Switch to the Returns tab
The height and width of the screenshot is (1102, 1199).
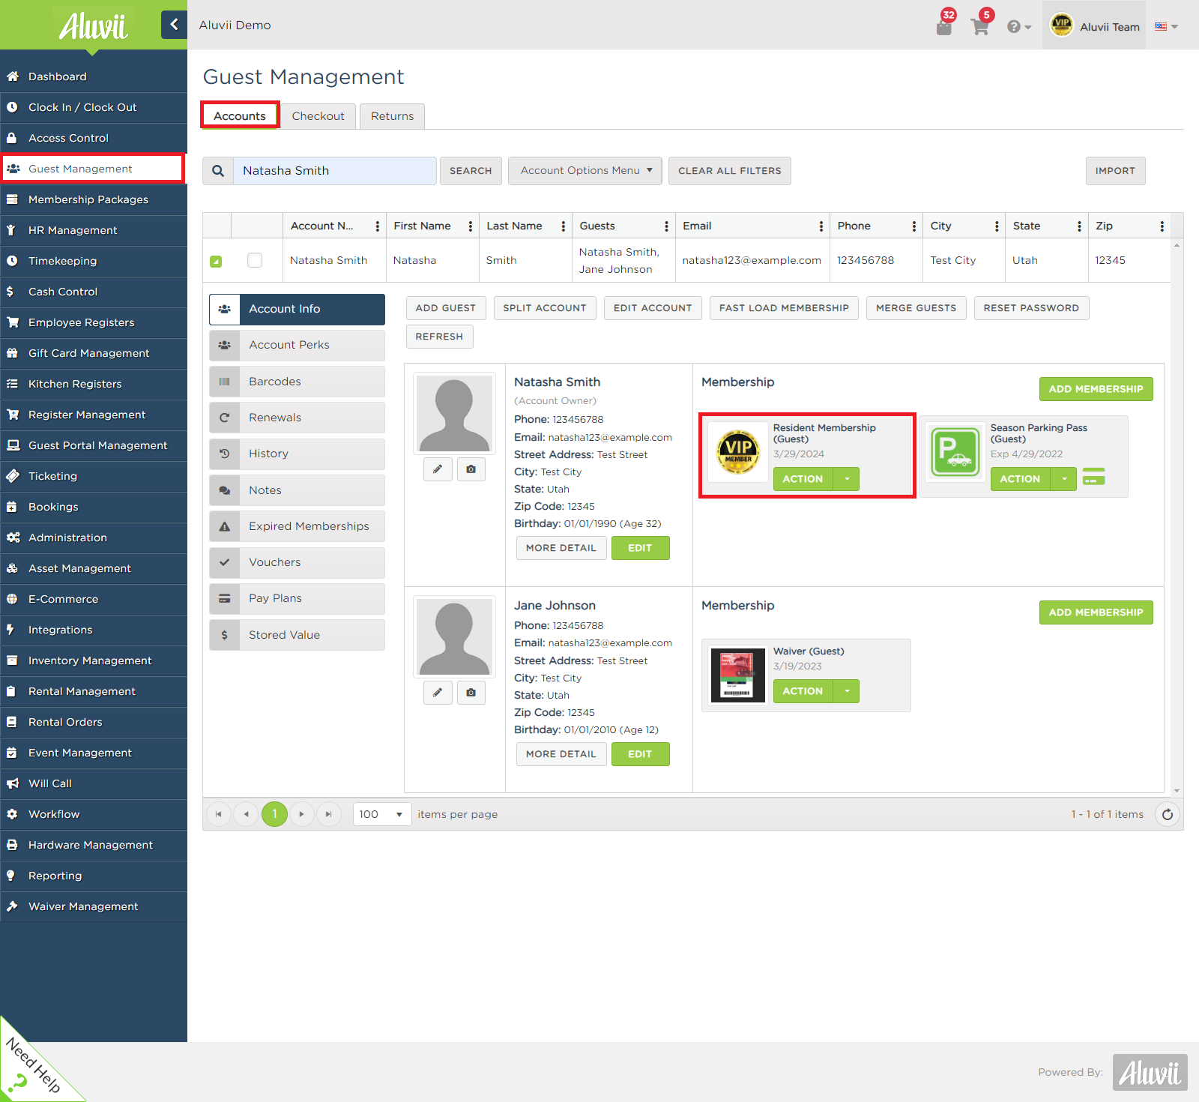pos(393,116)
